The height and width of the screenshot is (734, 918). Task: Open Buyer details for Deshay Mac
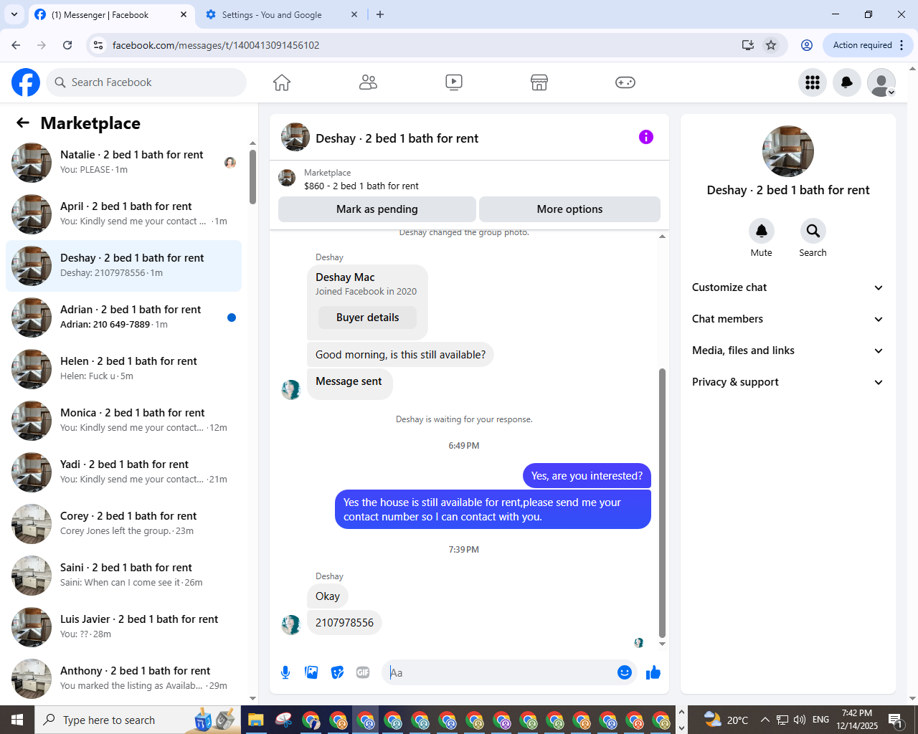coord(368,318)
